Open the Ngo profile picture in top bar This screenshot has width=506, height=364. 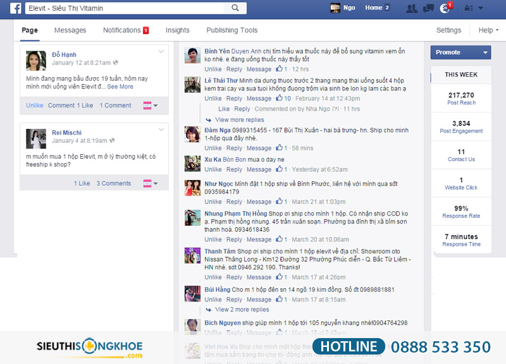coord(335,8)
